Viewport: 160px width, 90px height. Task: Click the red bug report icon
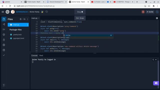point(143,12)
